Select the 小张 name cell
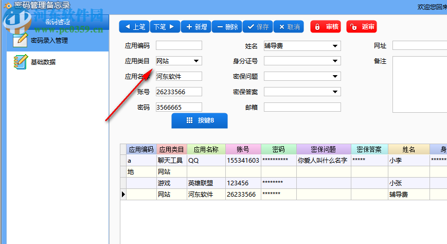This screenshot has height=244, width=447. pos(408,183)
